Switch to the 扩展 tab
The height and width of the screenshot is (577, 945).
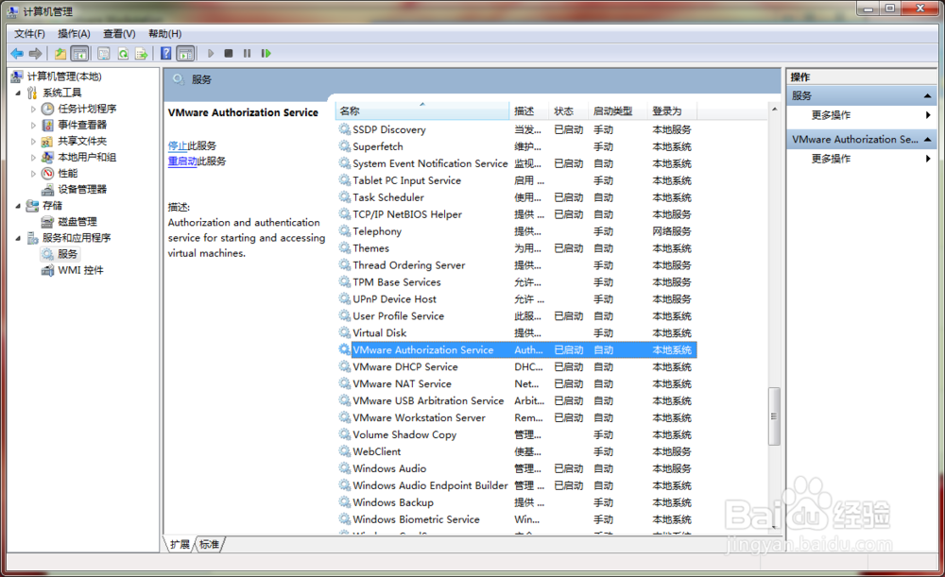180,545
